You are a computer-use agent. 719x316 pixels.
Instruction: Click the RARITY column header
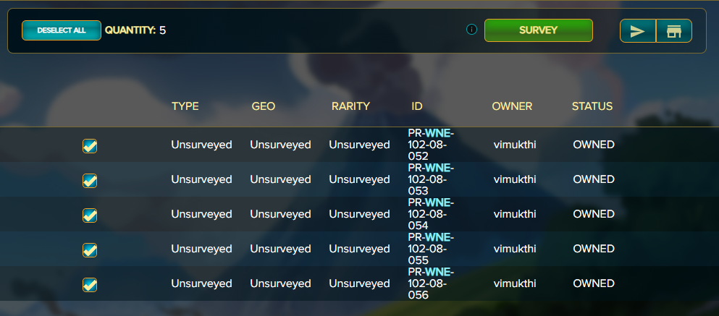(350, 106)
